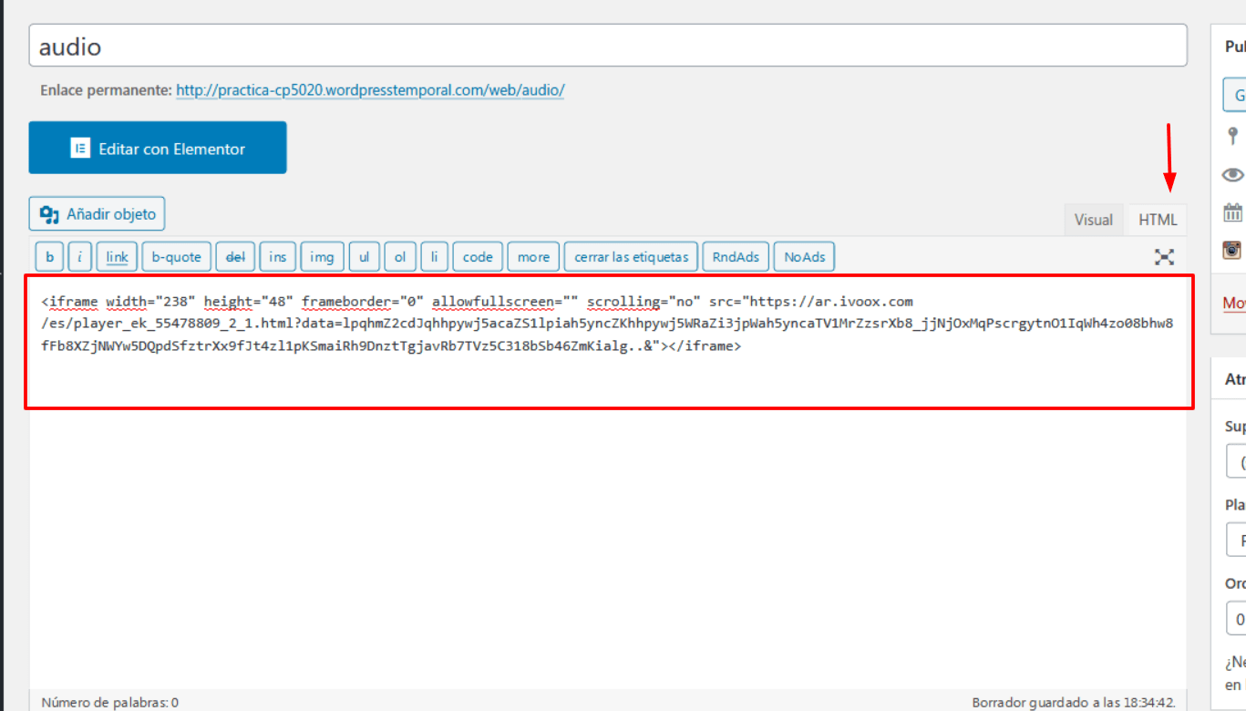
Task: Insert code tag with code button
Action: click(x=478, y=257)
